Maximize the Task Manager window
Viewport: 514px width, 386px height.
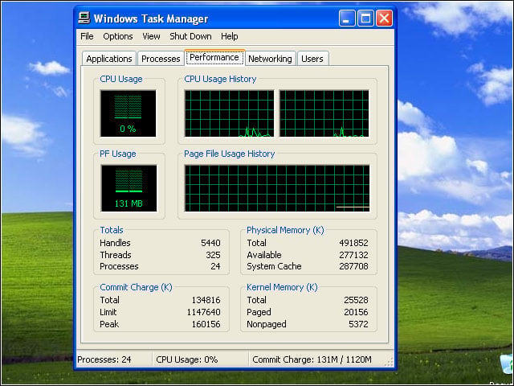click(365, 18)
